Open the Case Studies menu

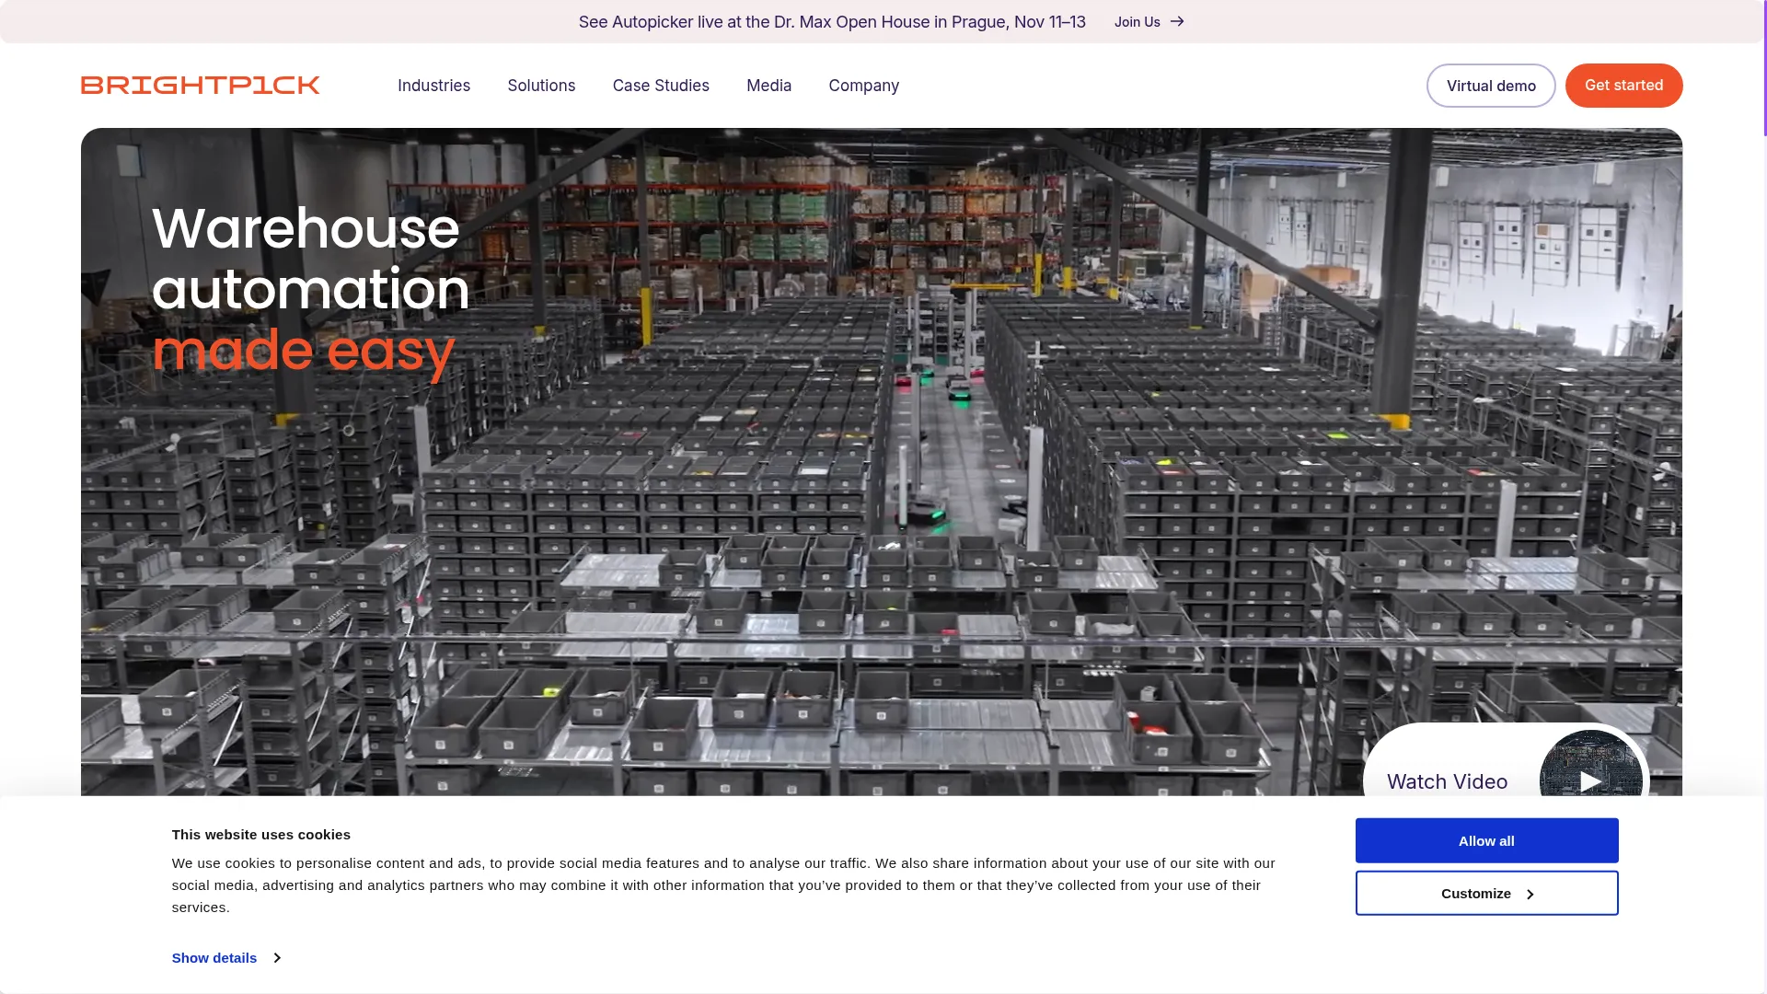[661, 86]
